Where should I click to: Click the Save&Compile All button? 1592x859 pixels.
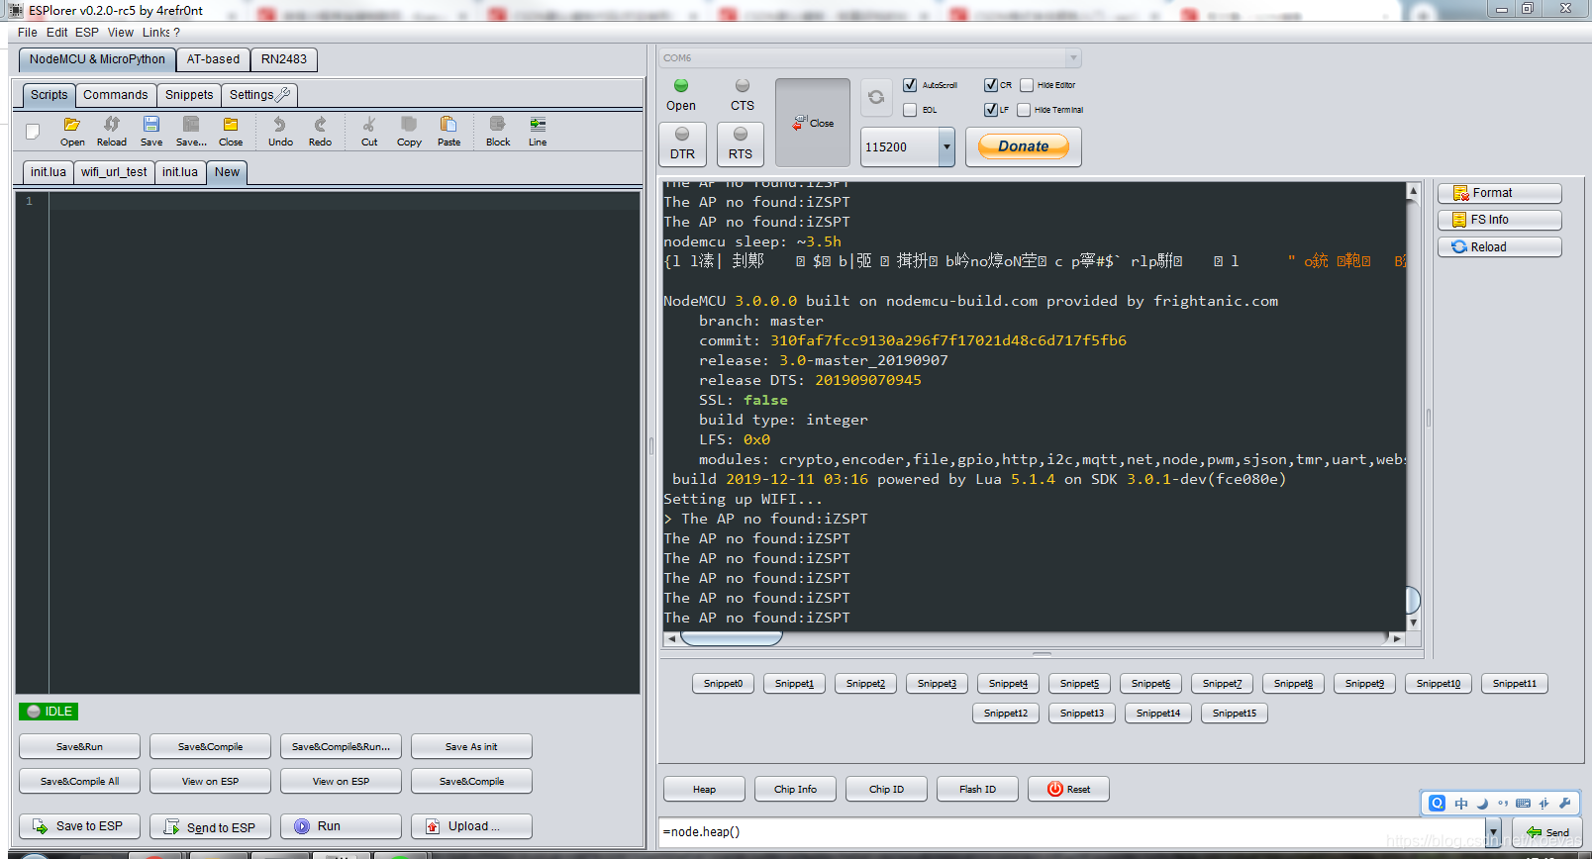[x=79, y=782]
